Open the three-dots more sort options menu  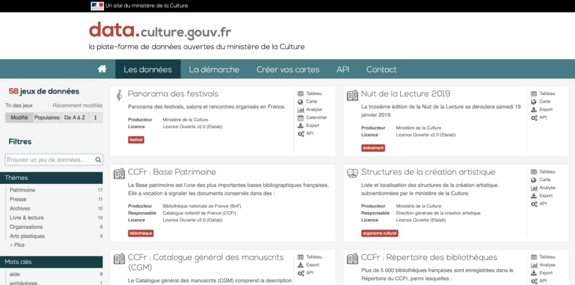[x=95, y=117]
